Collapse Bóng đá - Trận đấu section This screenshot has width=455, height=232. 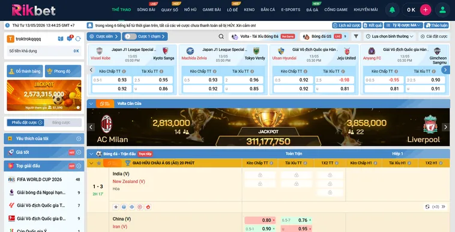[x=91, y=154]
